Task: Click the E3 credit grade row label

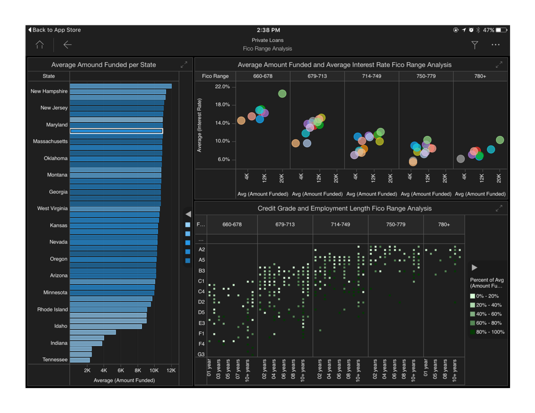Action: pyautogui.click(x=202, y=323)
